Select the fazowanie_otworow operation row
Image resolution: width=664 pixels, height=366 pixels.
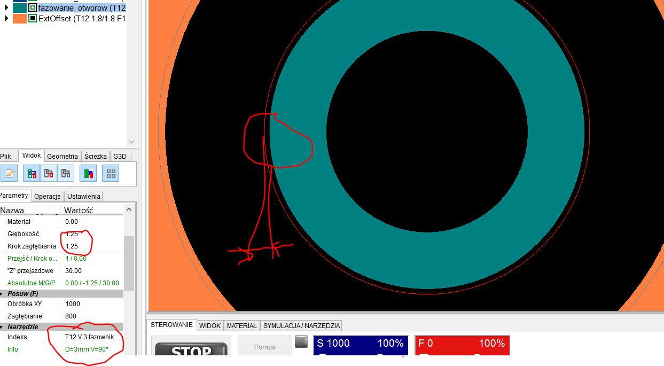tap(82, 7)
